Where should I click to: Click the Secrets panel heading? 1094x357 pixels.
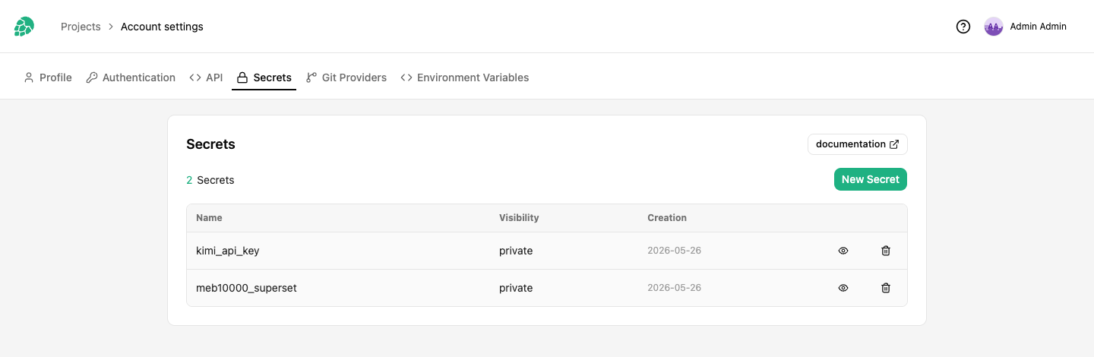[x=210, y=144]
